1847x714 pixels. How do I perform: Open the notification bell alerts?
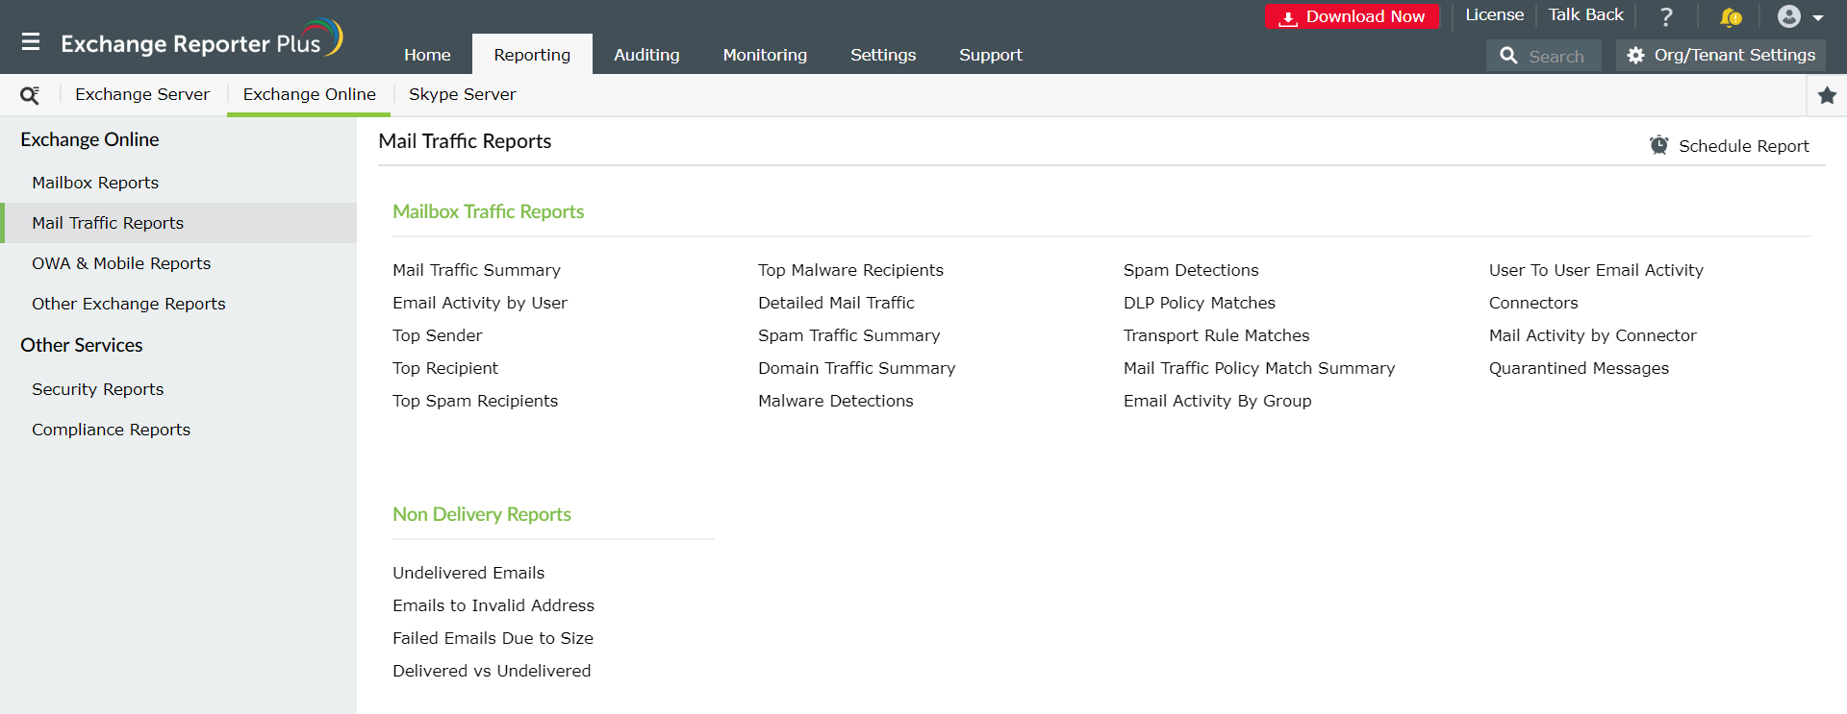[1730, 16]
